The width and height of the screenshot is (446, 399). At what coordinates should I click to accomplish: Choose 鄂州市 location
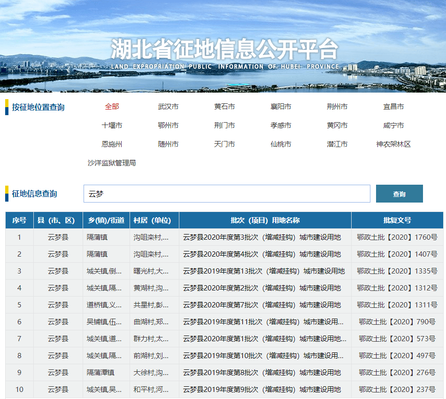168,125
